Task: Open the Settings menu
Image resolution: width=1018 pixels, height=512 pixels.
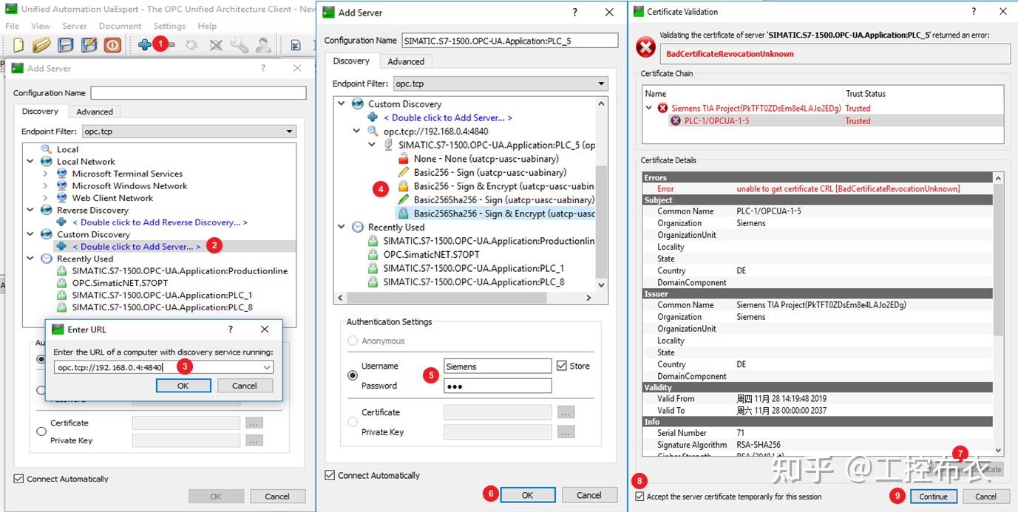Action: pos(169,26)
